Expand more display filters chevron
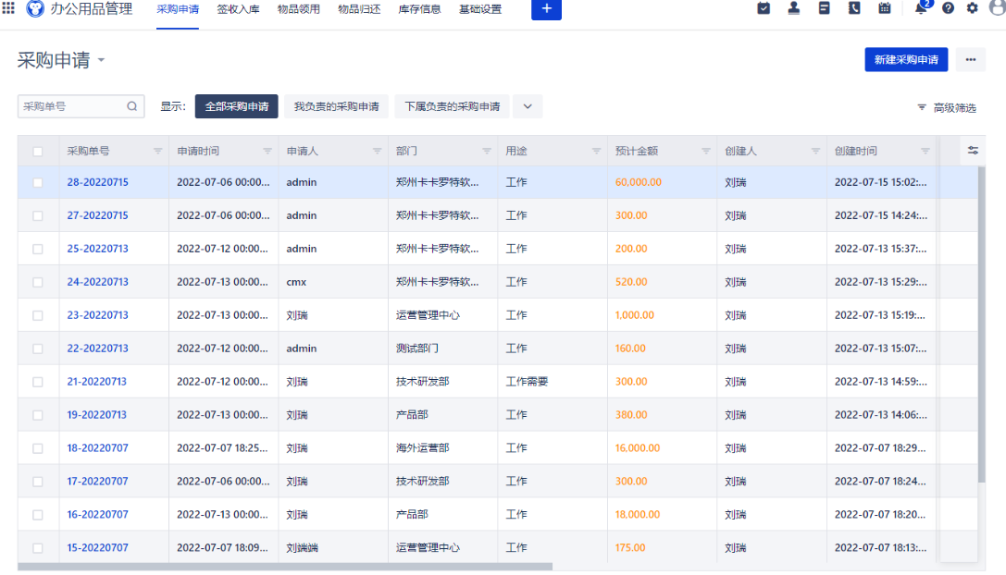The image size is (1006, 575). [x=528, y=106]
